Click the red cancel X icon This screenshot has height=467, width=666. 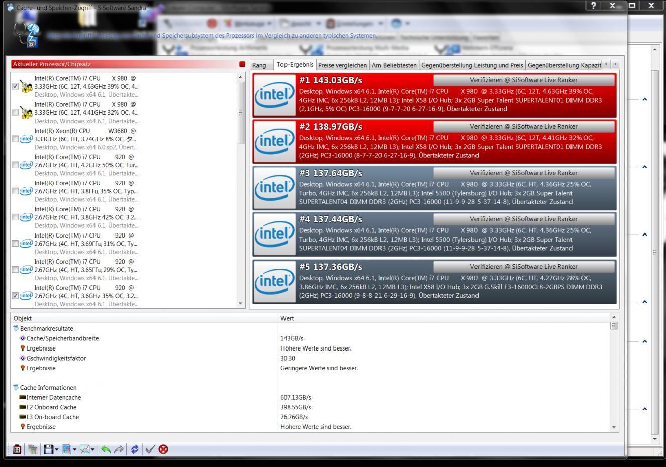(x=163, y=449)
